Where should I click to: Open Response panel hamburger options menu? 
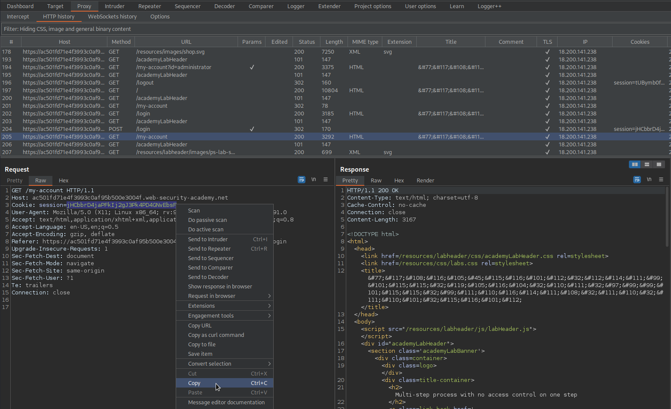pyautogui.click(x=661, y=179)
